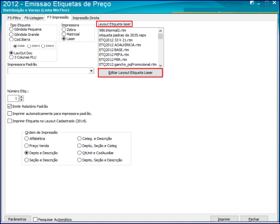This screenshot has height=224, width=280.
Task: Toggle the Pesquisar Automático checkbox
Action: tap(36, 219)
